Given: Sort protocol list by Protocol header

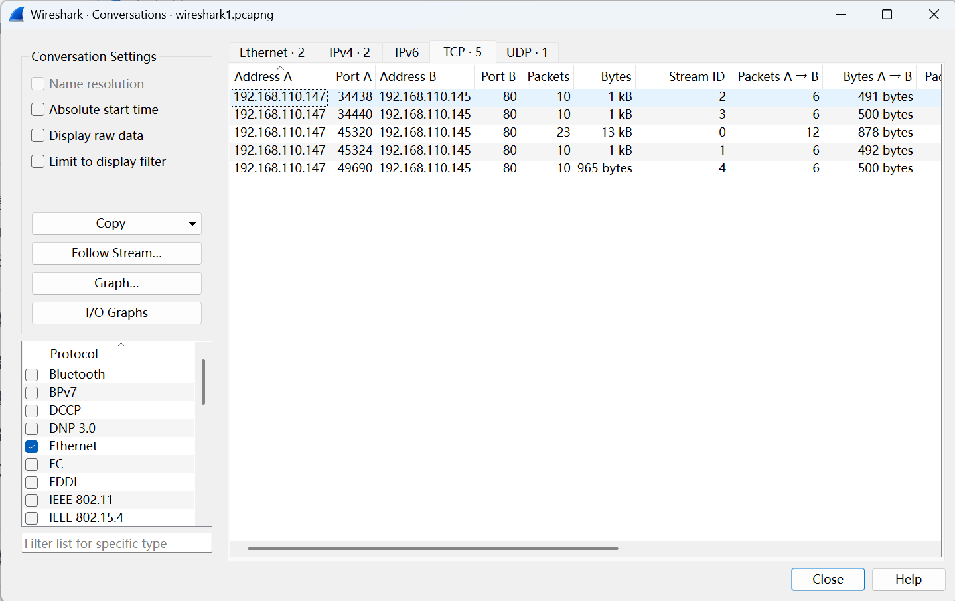Looking at the screenshot, I should (74, 354).
